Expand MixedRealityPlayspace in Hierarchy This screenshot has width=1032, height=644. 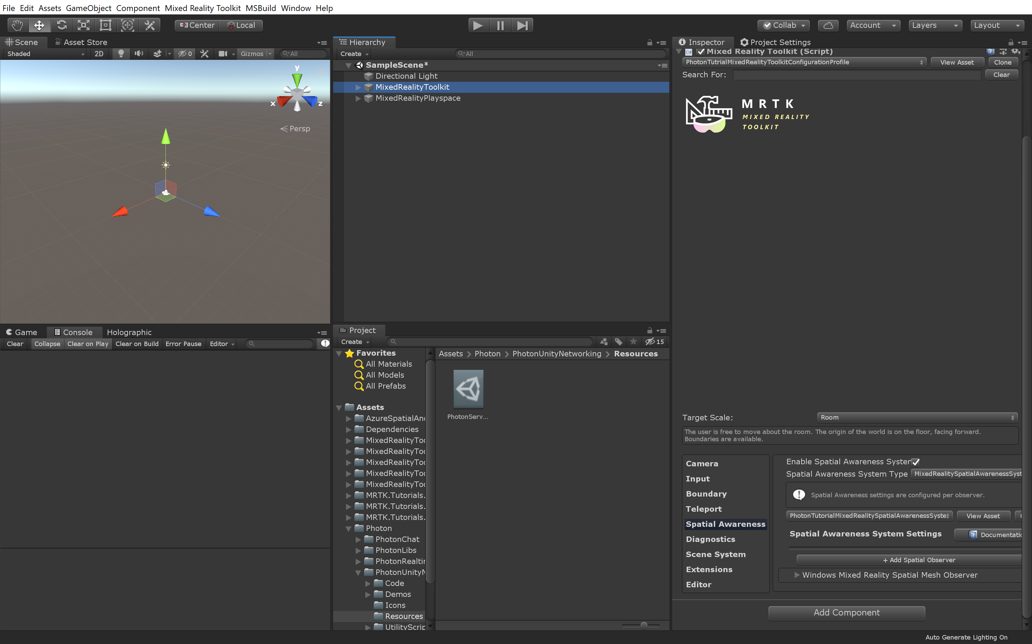pos(358,98)
